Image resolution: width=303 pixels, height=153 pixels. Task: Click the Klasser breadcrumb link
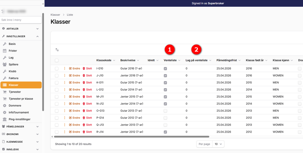click(x=55, y=15)
